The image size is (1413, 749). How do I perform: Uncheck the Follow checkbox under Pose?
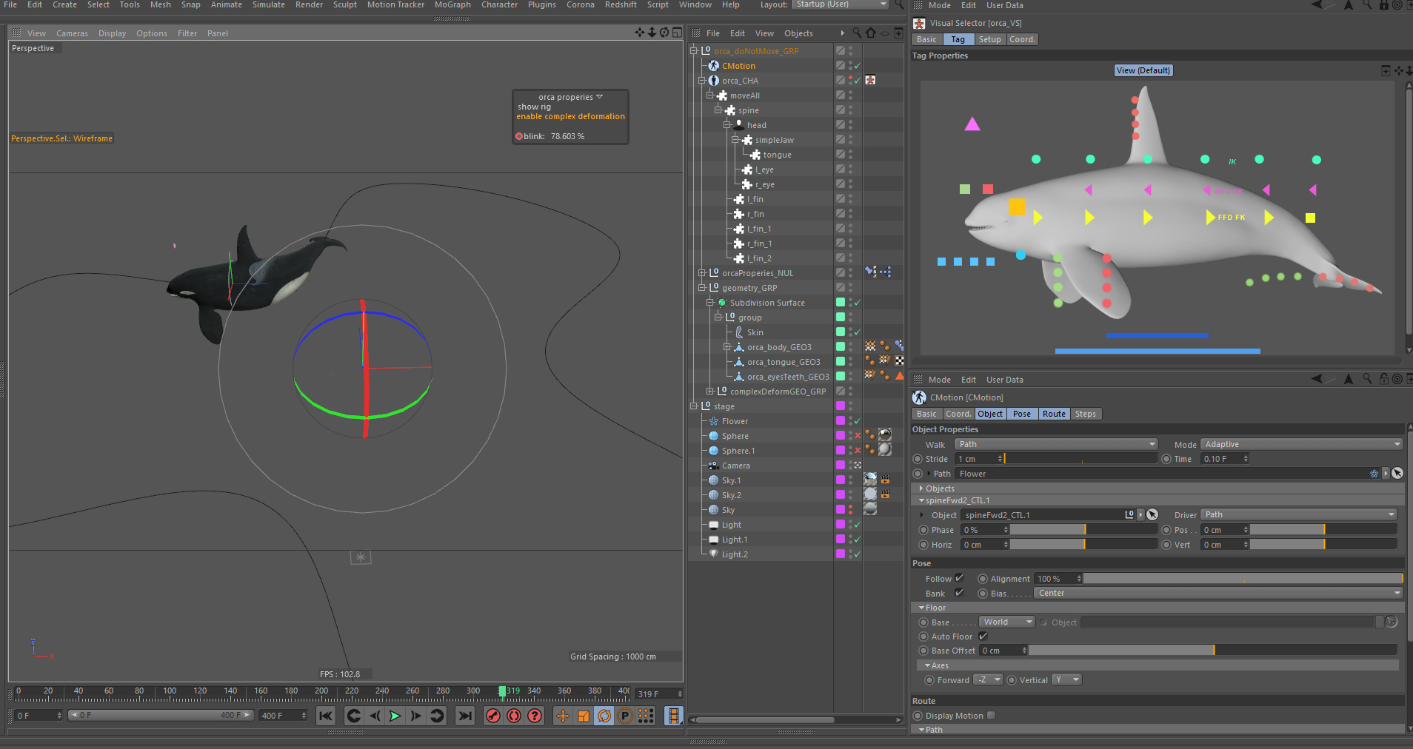tap(959, 578)
